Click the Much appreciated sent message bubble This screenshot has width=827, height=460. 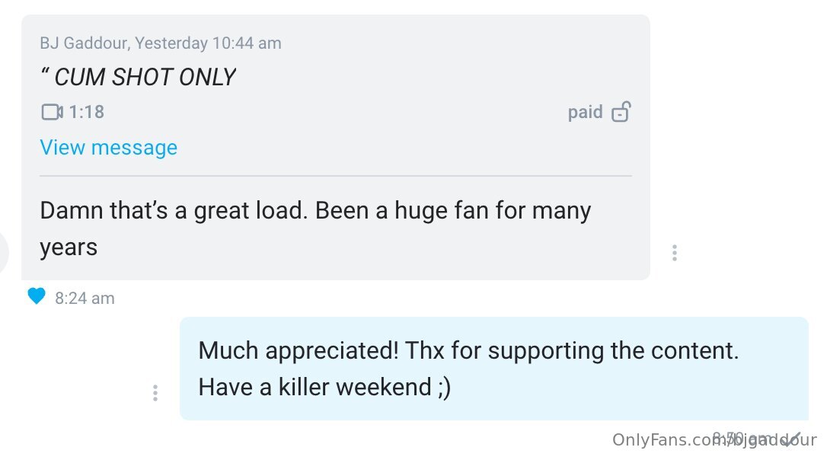[493, 368]
